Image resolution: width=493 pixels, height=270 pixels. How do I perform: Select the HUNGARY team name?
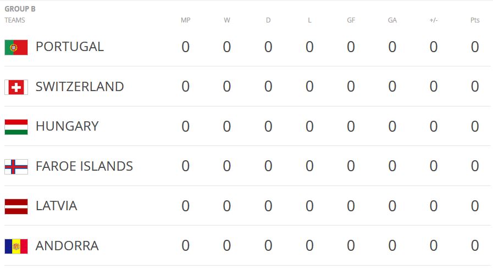(67, 126)
